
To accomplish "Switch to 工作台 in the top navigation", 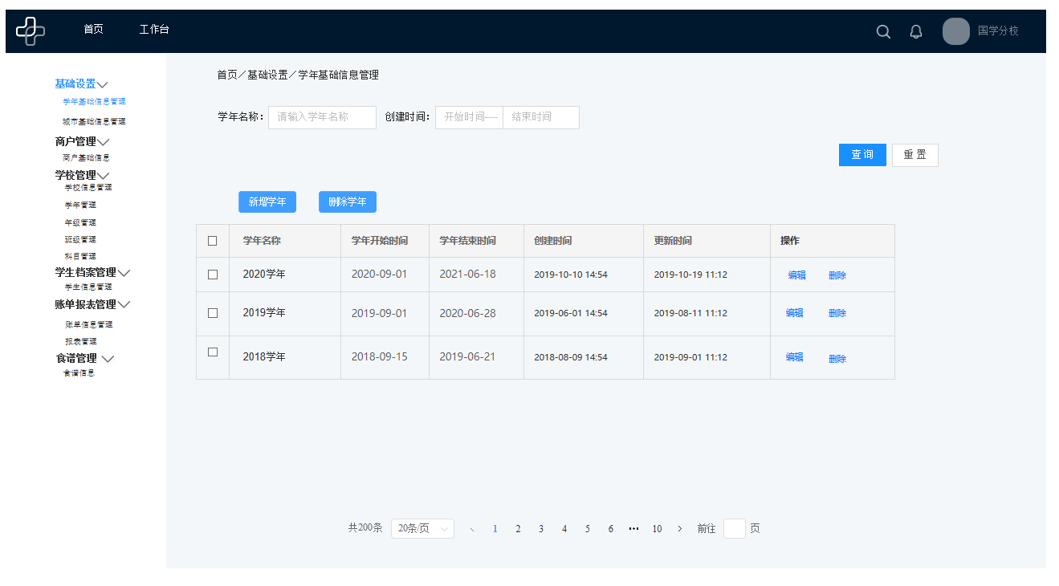I will click(154, 30).
